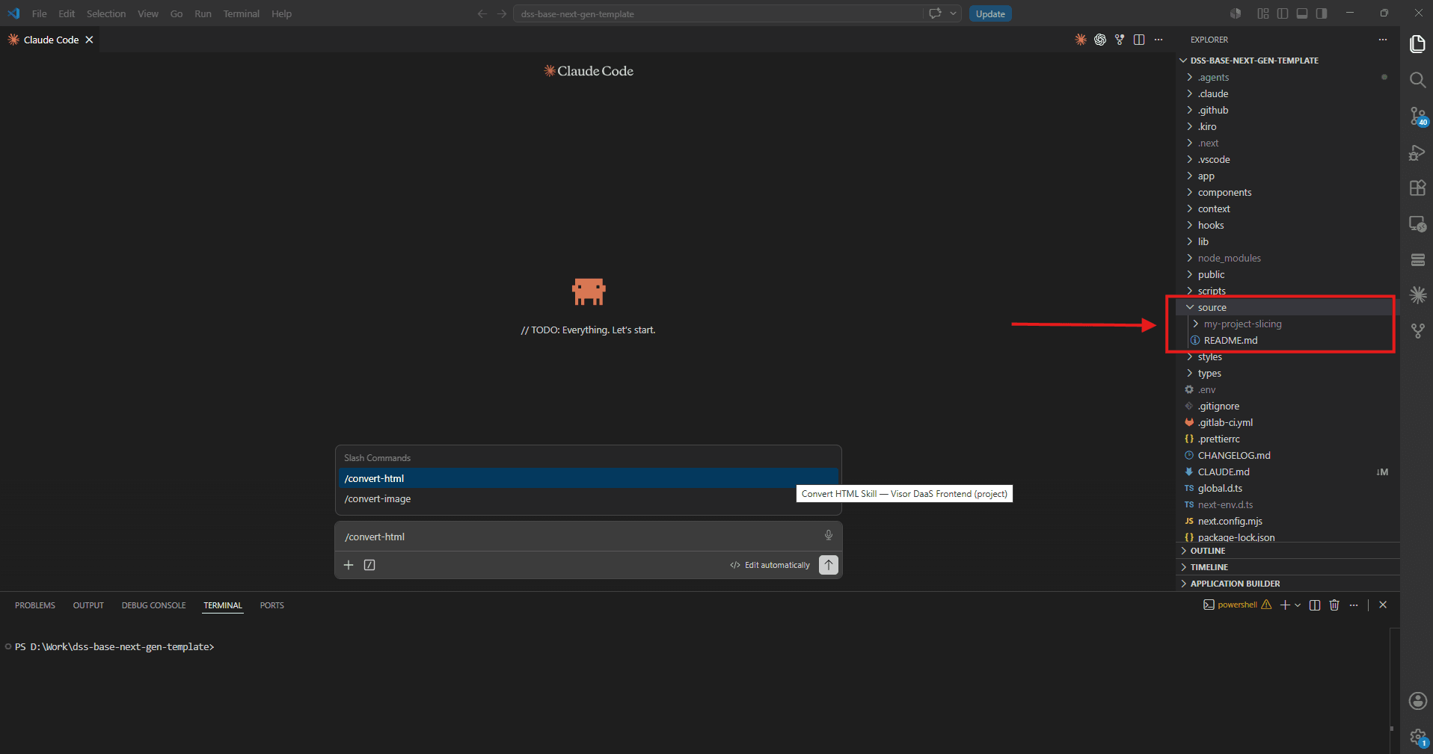Viewport: 1433px width, 754px height.
Task: Split the editor to the right
Action: pos(1139,40)
